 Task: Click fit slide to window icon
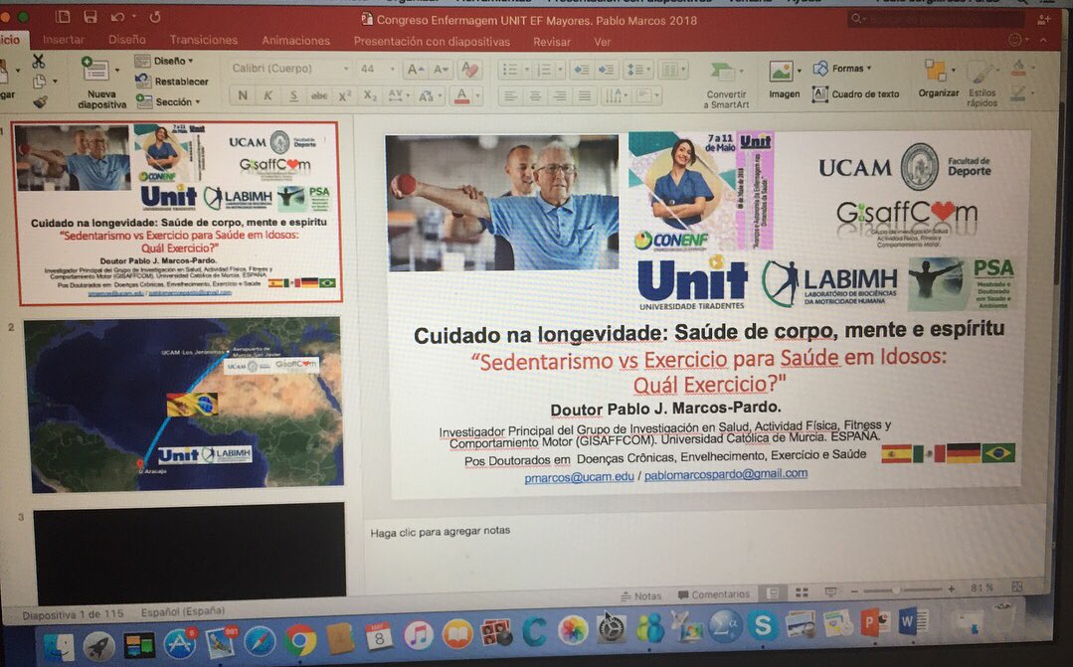(x=1017, y=586)
